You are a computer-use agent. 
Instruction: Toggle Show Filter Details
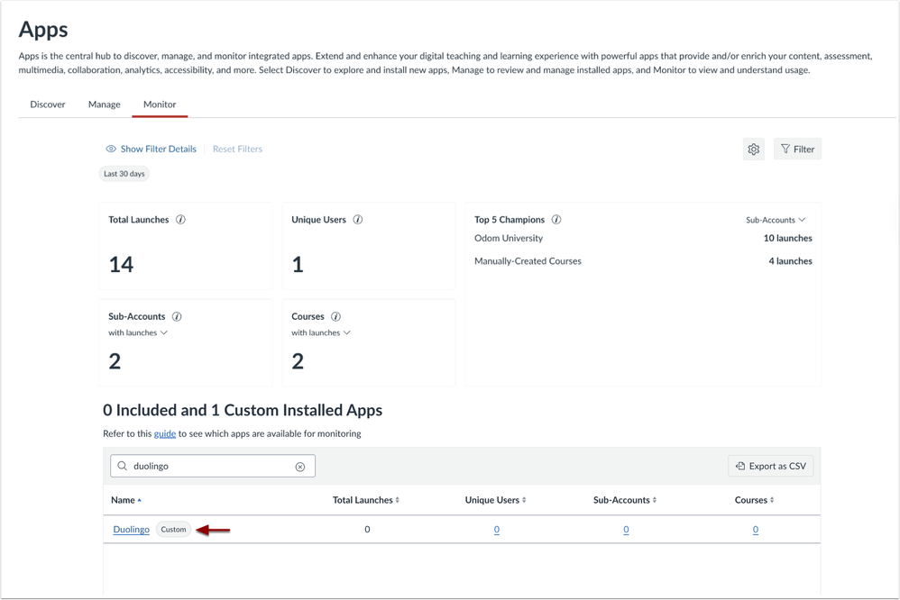tap(151, 150)
